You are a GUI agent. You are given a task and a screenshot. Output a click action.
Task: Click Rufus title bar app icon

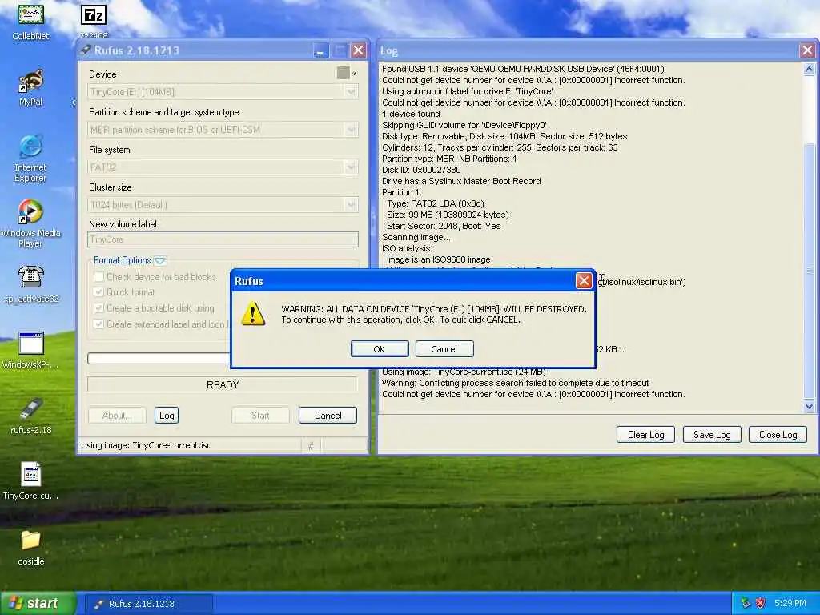[85, 50]
